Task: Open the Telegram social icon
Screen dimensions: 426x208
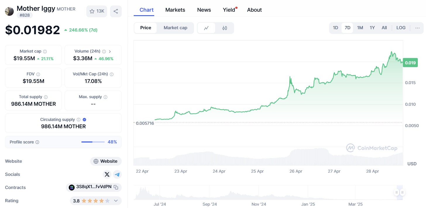Action: click(117, 174)
